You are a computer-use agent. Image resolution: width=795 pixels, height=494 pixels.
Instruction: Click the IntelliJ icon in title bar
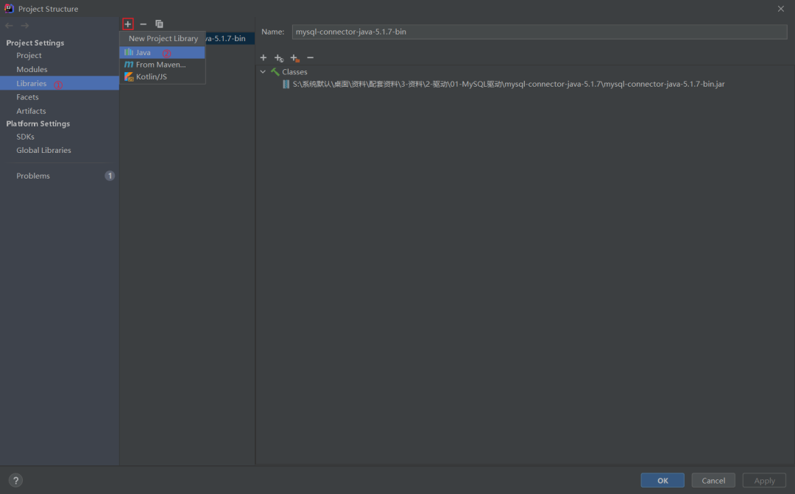coord(9,9)
